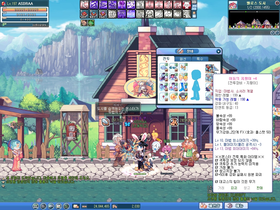Viewport: 280px width, 210px height.
Task: Use purple potion in slot 3 (160)
Action: [x=103, y=14]
